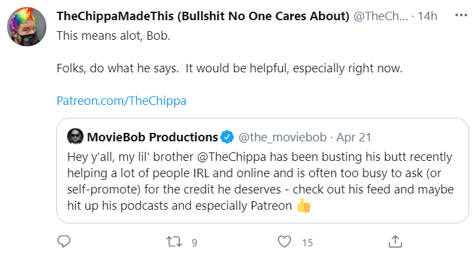Open MovieBob Productions small profile avatar
This screenshot has height=256, width=475.
coord(75,137)
